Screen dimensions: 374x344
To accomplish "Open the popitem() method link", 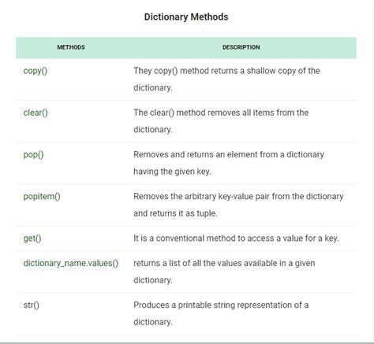I will 42,197.
